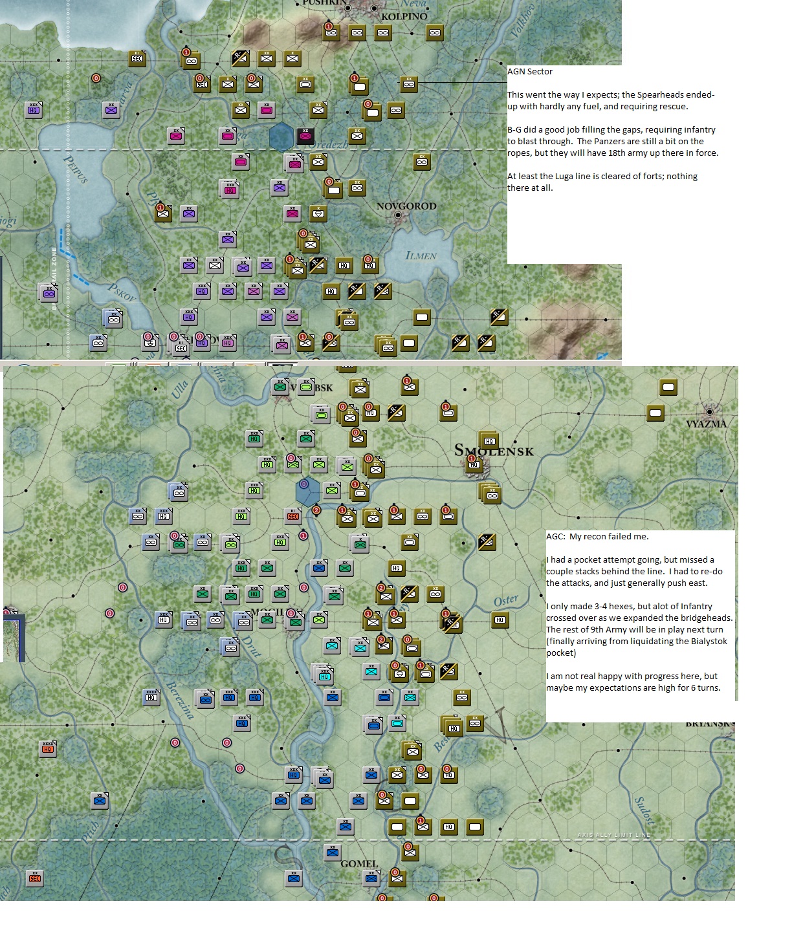Click the Smolensk city label
Screen dimensions: 803x930
click(494, 450)
